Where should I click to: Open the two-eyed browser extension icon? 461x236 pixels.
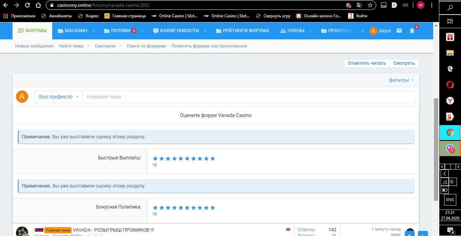click(x=384, y=5)
